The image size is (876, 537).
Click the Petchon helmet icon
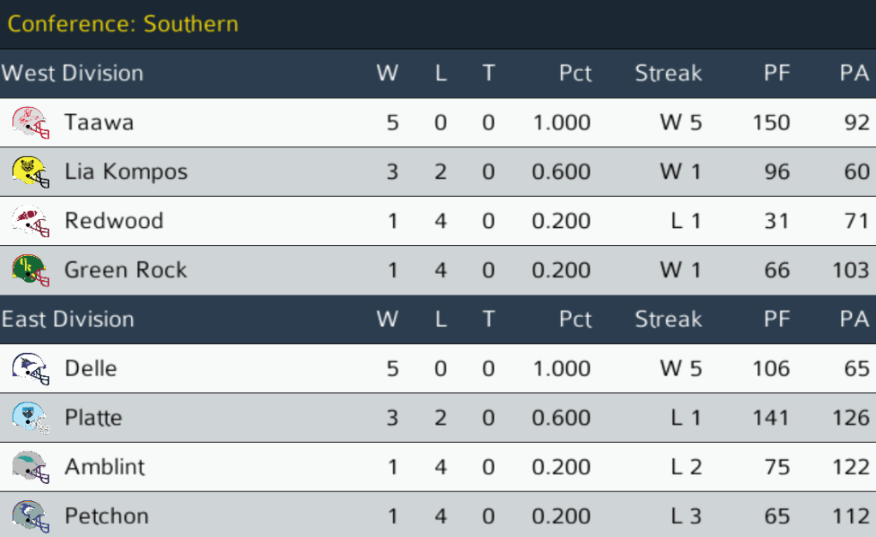click(x=30, y=516)
